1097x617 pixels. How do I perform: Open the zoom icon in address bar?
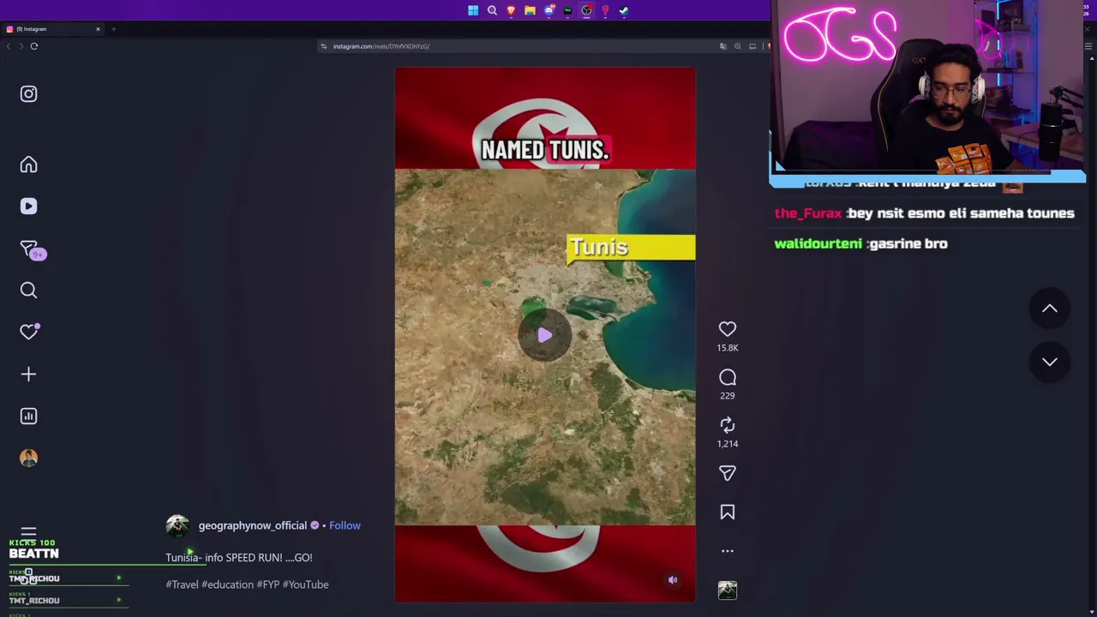[x=737, y=46]
